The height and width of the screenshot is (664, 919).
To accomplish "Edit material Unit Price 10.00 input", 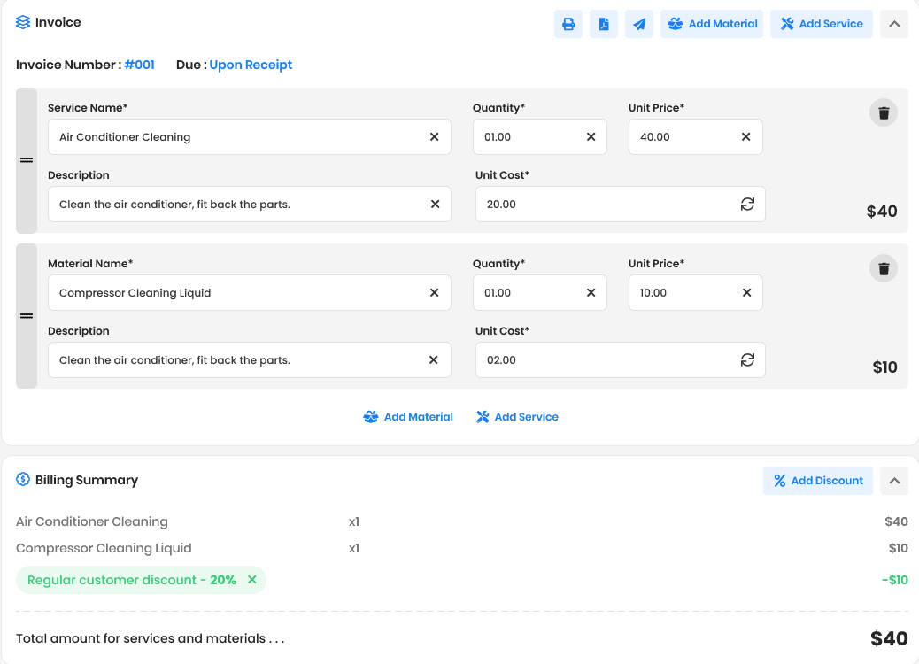I will tap(695, 293).
